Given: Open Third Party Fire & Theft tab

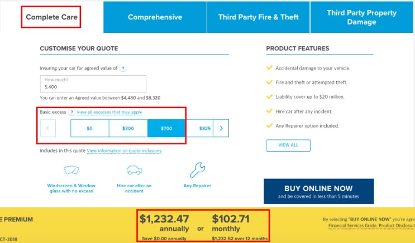Looking at the screenshot, I should [259, 17].
